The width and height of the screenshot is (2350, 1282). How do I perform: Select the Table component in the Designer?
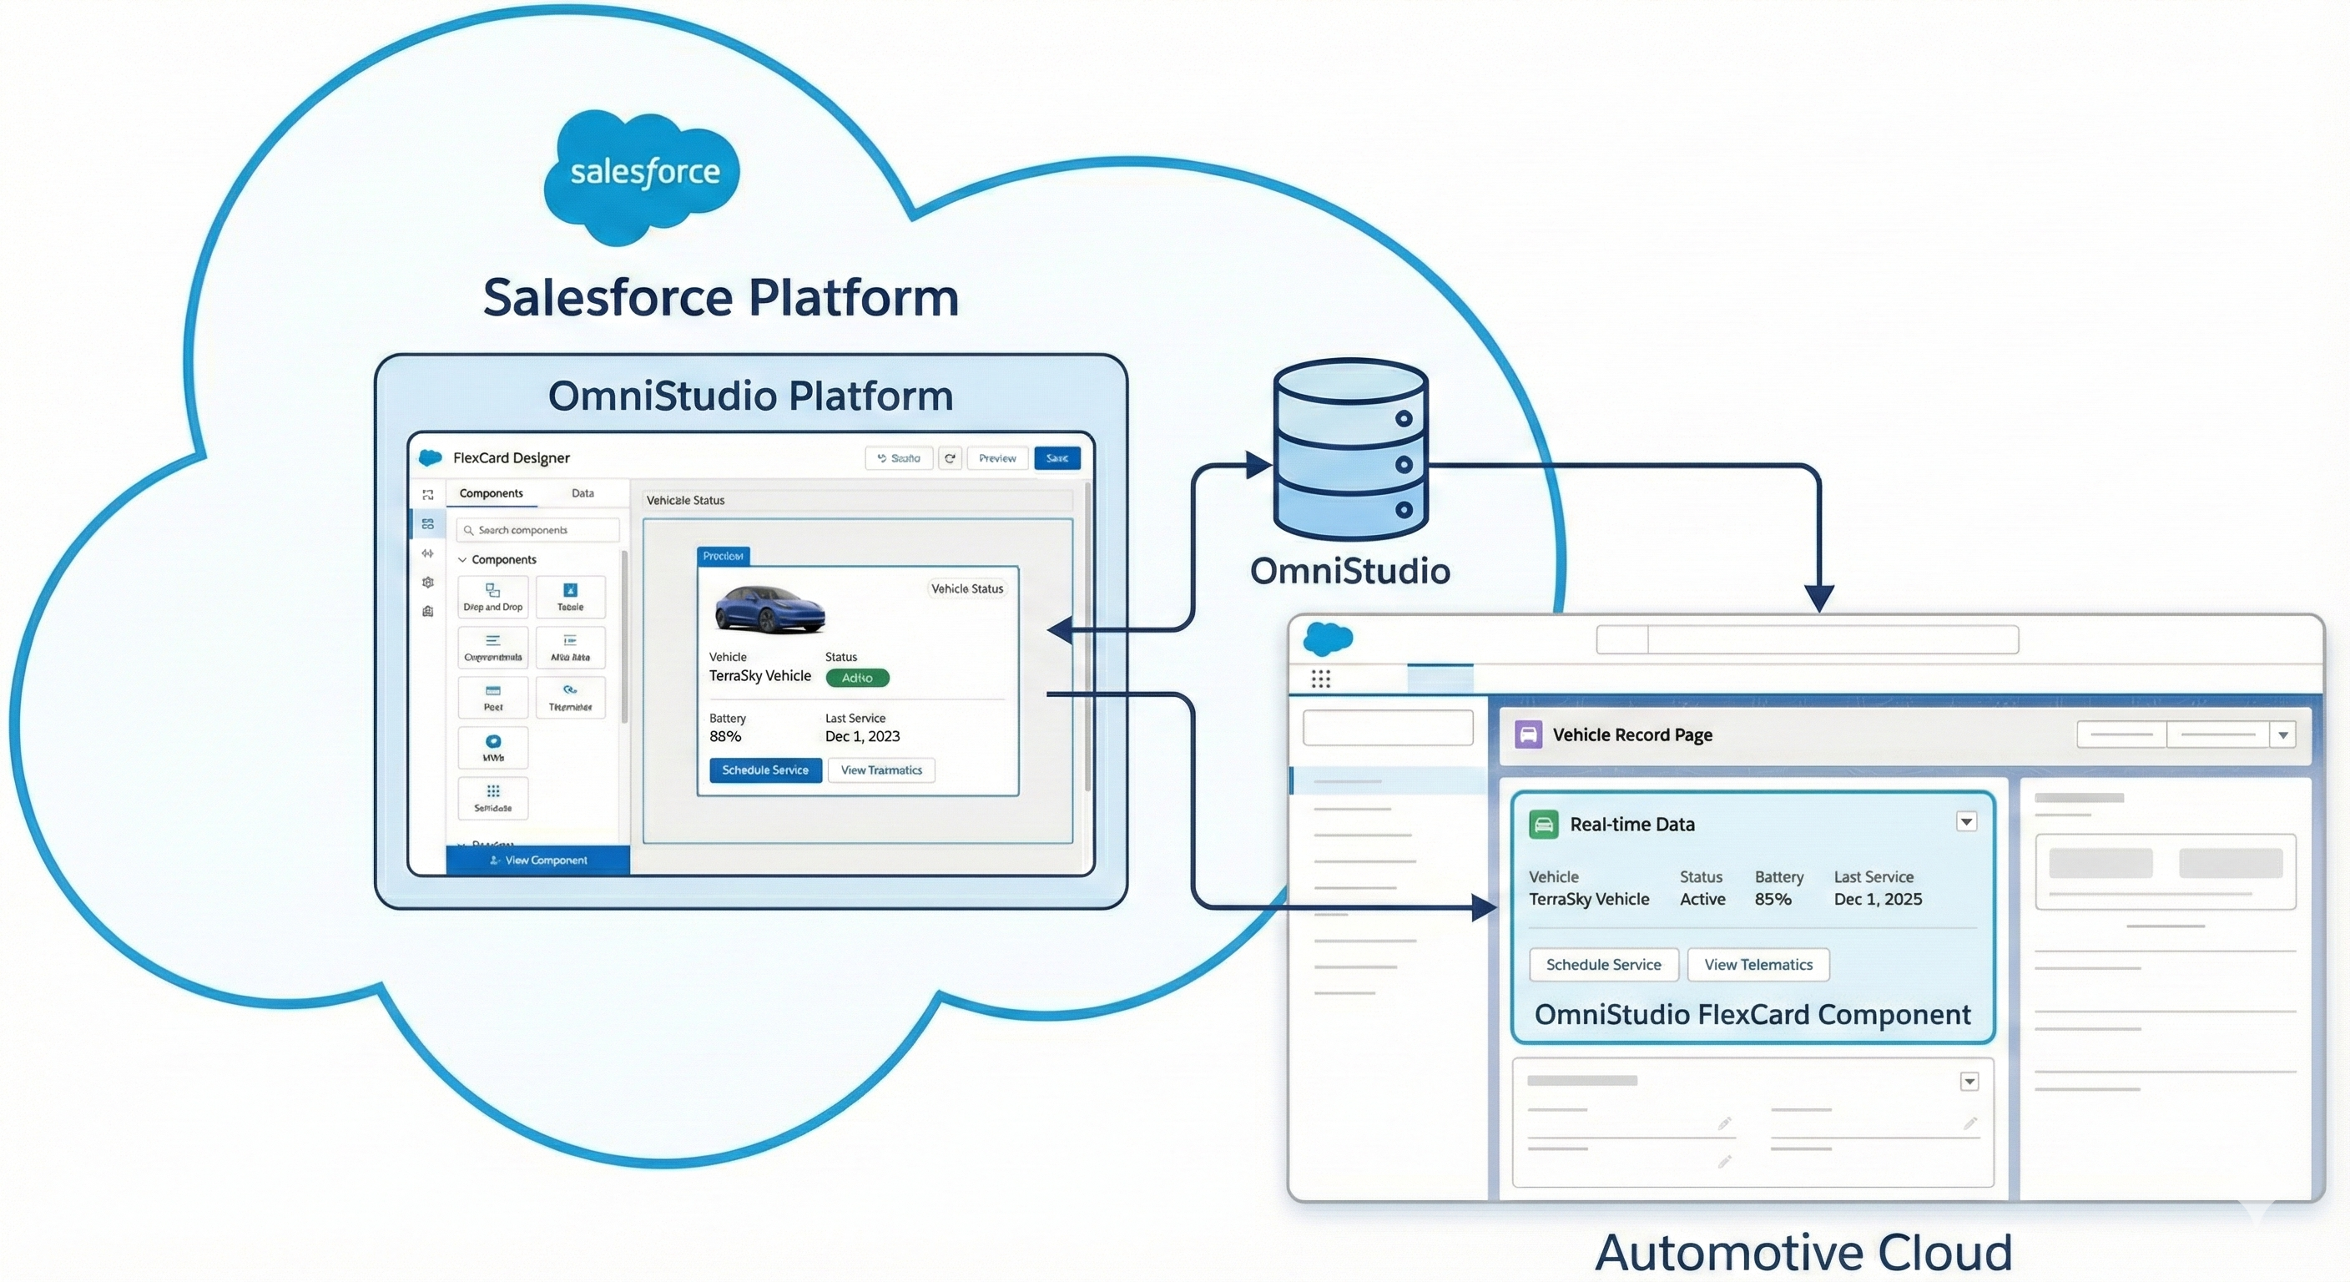click(x=570, y=596)
